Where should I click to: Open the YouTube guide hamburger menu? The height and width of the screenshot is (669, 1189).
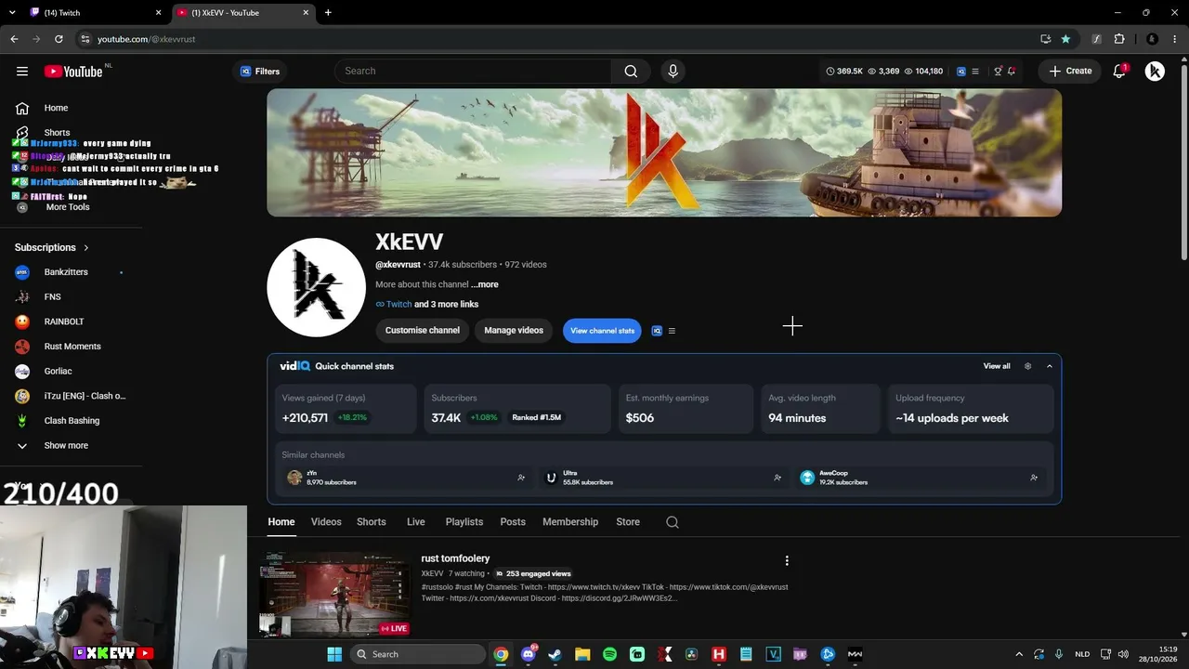point(22,72)
